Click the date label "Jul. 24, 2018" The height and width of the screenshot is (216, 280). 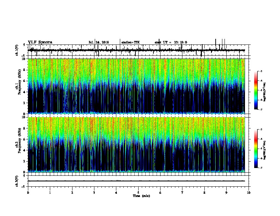(99, 42)
